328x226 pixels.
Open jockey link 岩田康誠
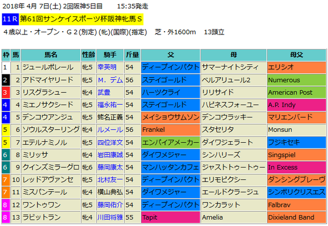click(110, 155)
